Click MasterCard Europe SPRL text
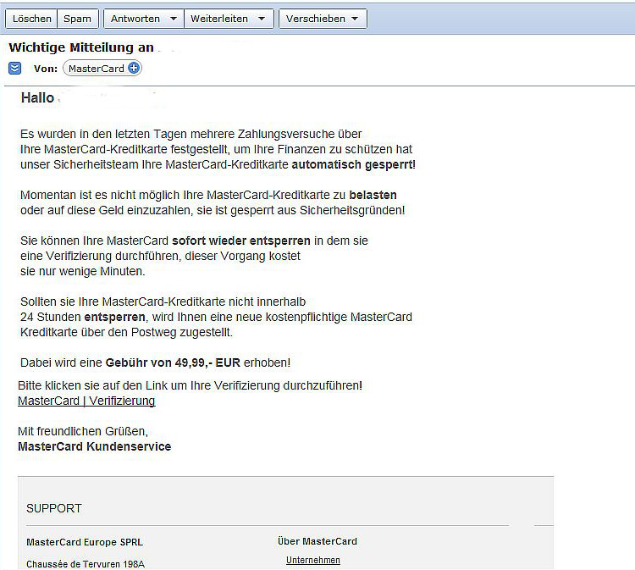The width and height of the screenshot is (635, 570). pos(85,542)
